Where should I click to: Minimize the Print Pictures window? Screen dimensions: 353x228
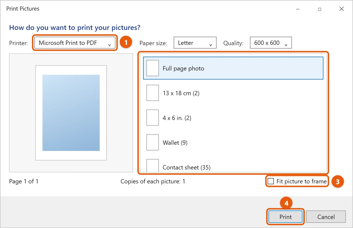pos(298,9)
